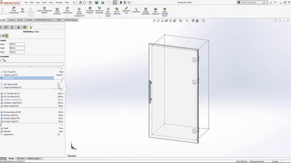This screenshot has height=163, width=291.
Task: Open Bill of Materials
Action: [117, 11]
